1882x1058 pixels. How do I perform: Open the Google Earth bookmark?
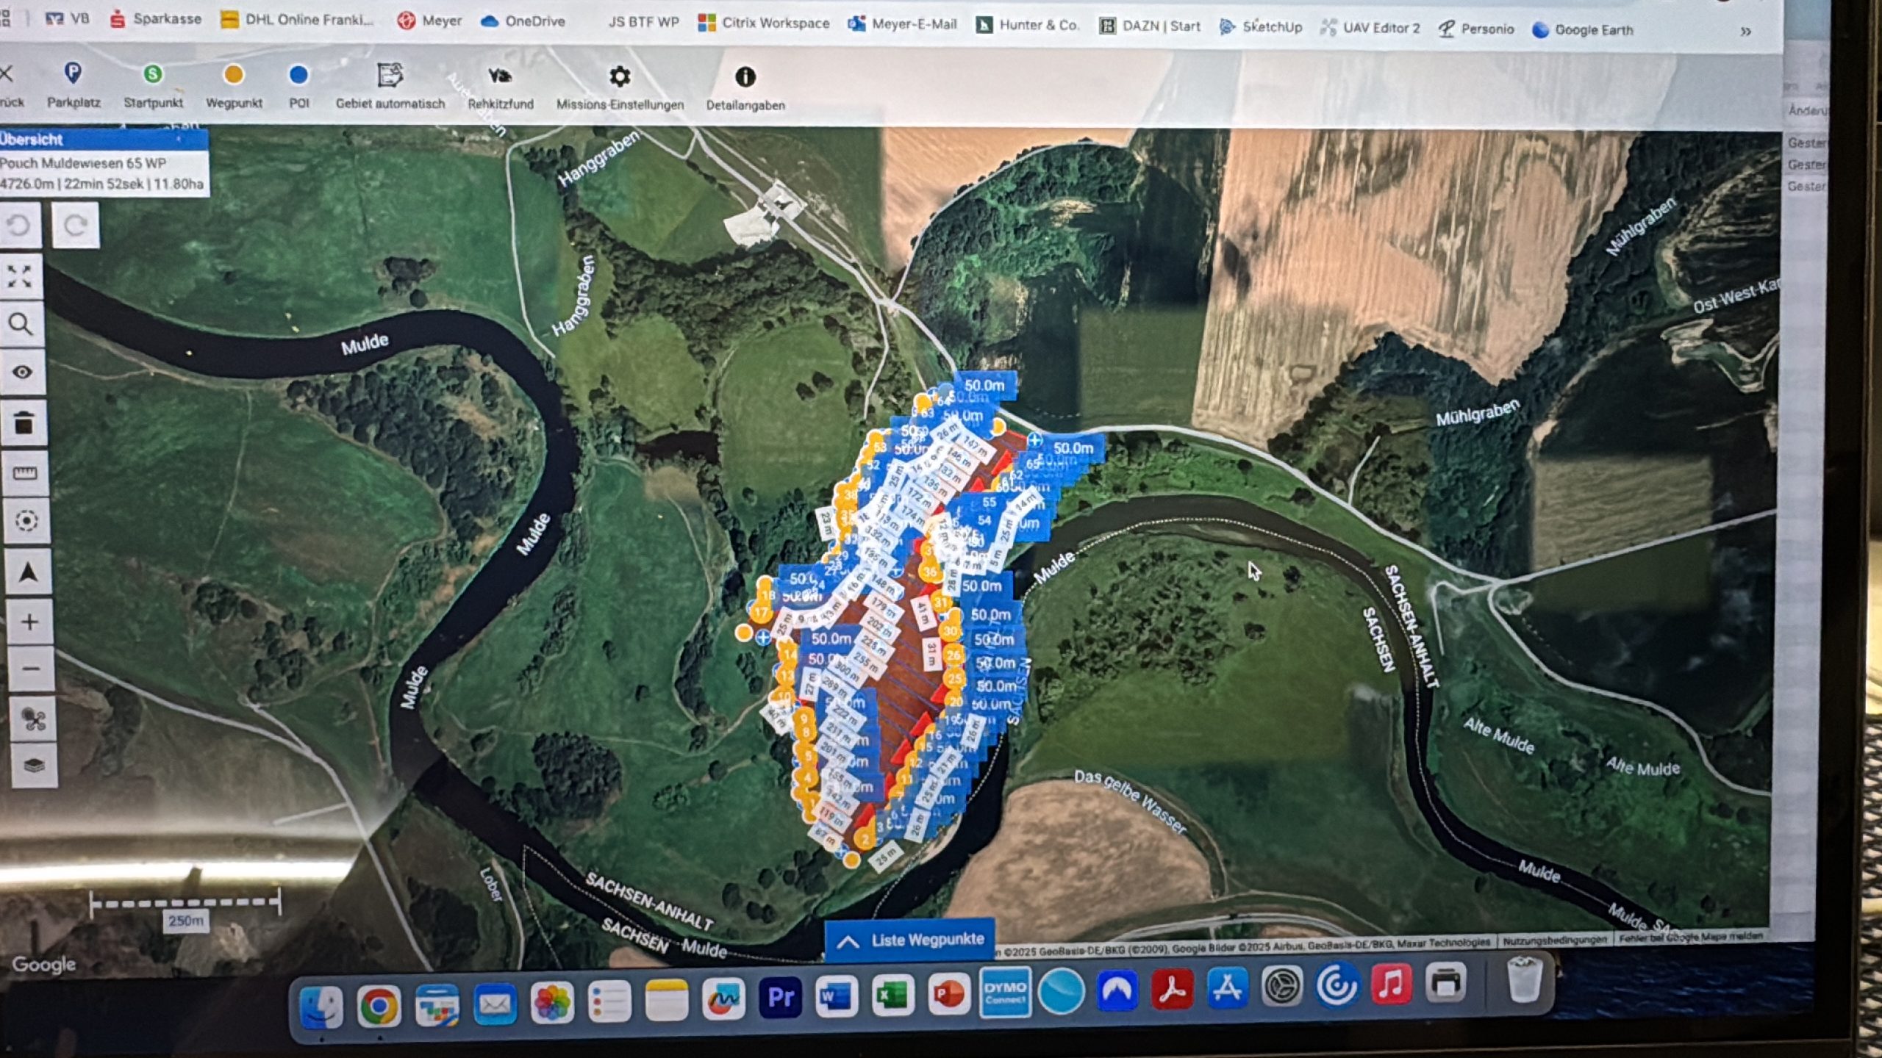tap(1583, 30)
